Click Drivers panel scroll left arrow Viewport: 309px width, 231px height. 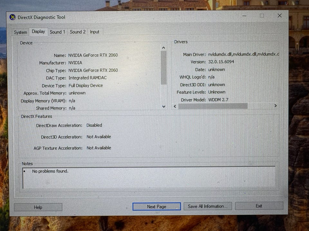pyautogui.click(x=175, y=106)
